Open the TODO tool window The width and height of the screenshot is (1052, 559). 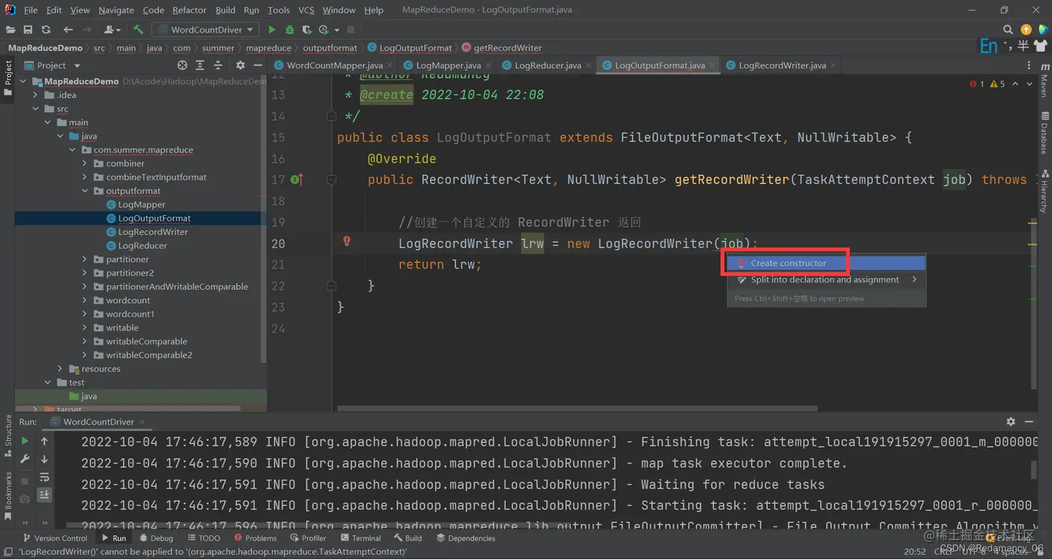202,538
